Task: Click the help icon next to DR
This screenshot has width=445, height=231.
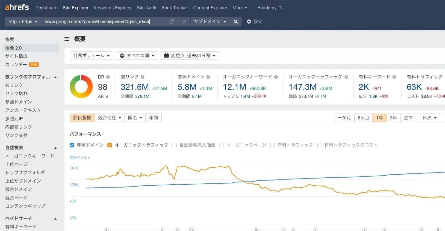Action: 108,77
